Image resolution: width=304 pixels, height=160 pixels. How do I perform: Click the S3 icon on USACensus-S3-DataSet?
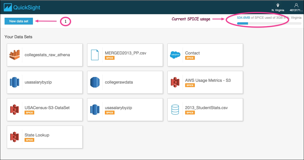pos(15,109)
